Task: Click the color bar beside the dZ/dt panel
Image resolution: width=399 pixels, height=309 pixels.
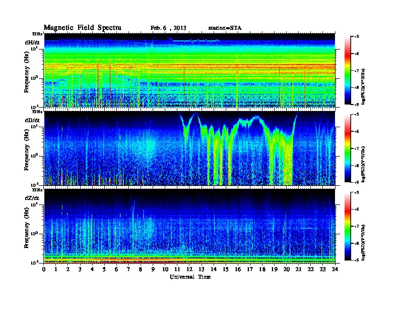Action: (348, 226)
